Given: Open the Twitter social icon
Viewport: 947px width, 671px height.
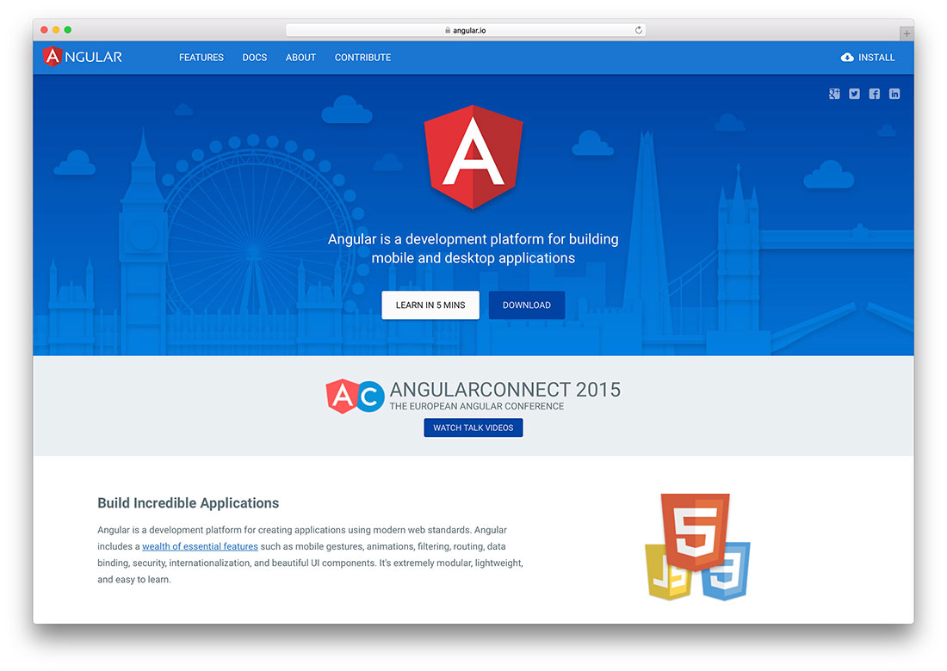Looking at the screenshot, I should click(854, 94).
